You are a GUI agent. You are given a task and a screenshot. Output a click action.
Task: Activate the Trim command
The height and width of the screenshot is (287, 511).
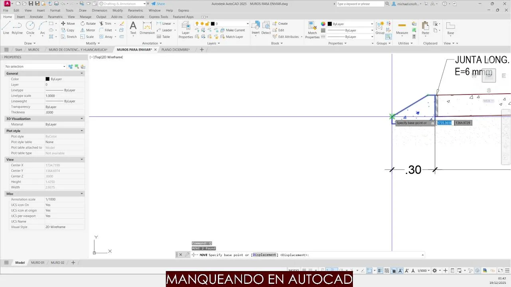(x=105, y=24)
